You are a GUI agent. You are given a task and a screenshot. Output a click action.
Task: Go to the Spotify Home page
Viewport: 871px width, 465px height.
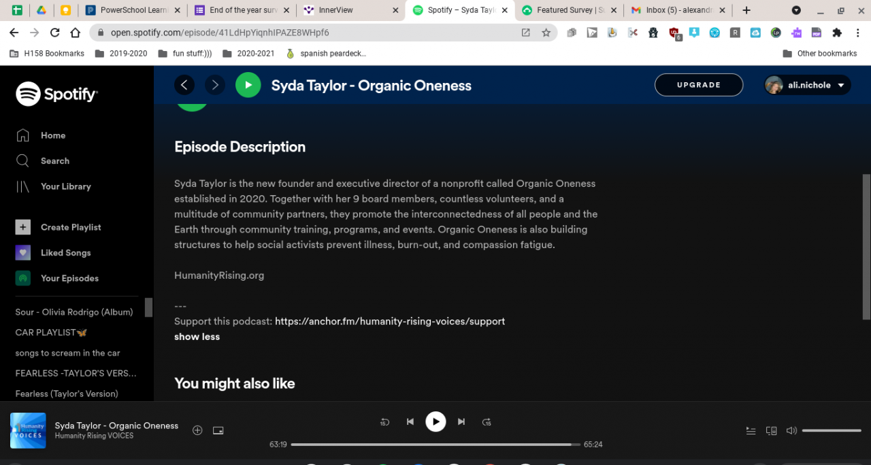(x=41, y=135)
